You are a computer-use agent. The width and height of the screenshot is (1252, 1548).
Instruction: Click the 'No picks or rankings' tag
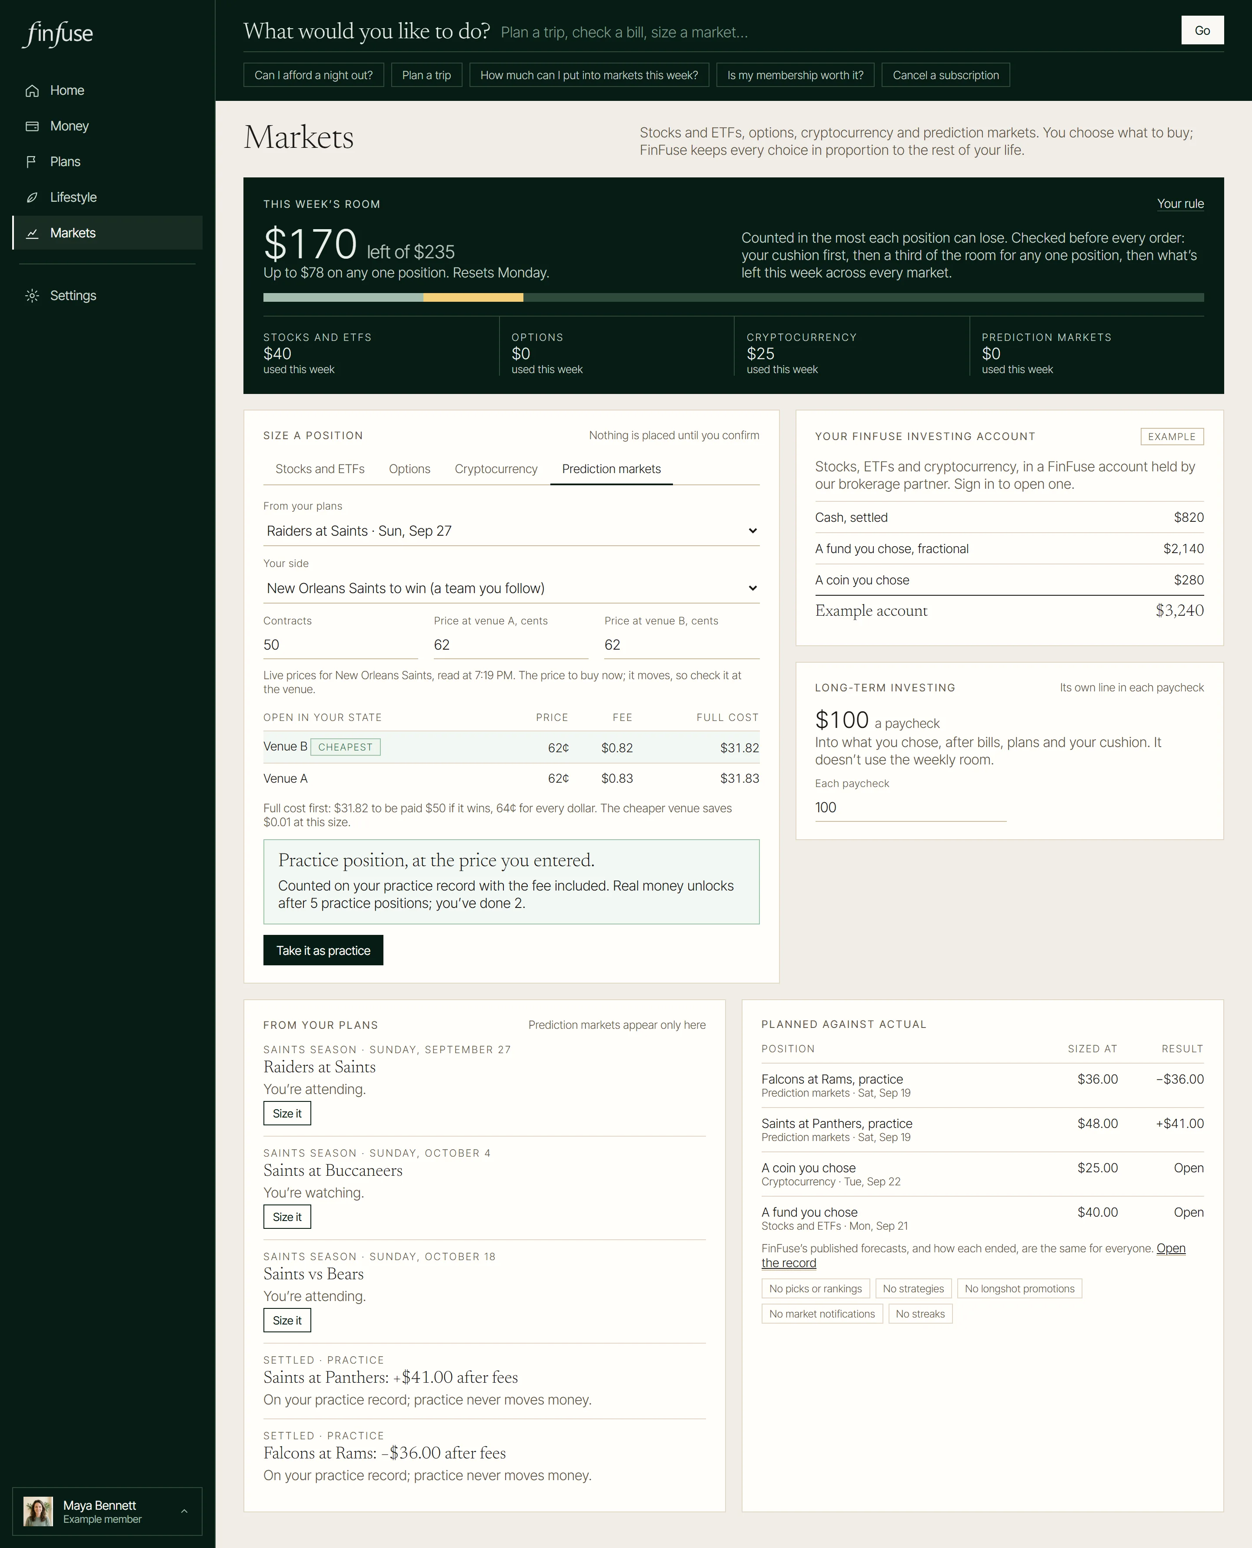pyautogui.click(x=816, y=1289)
